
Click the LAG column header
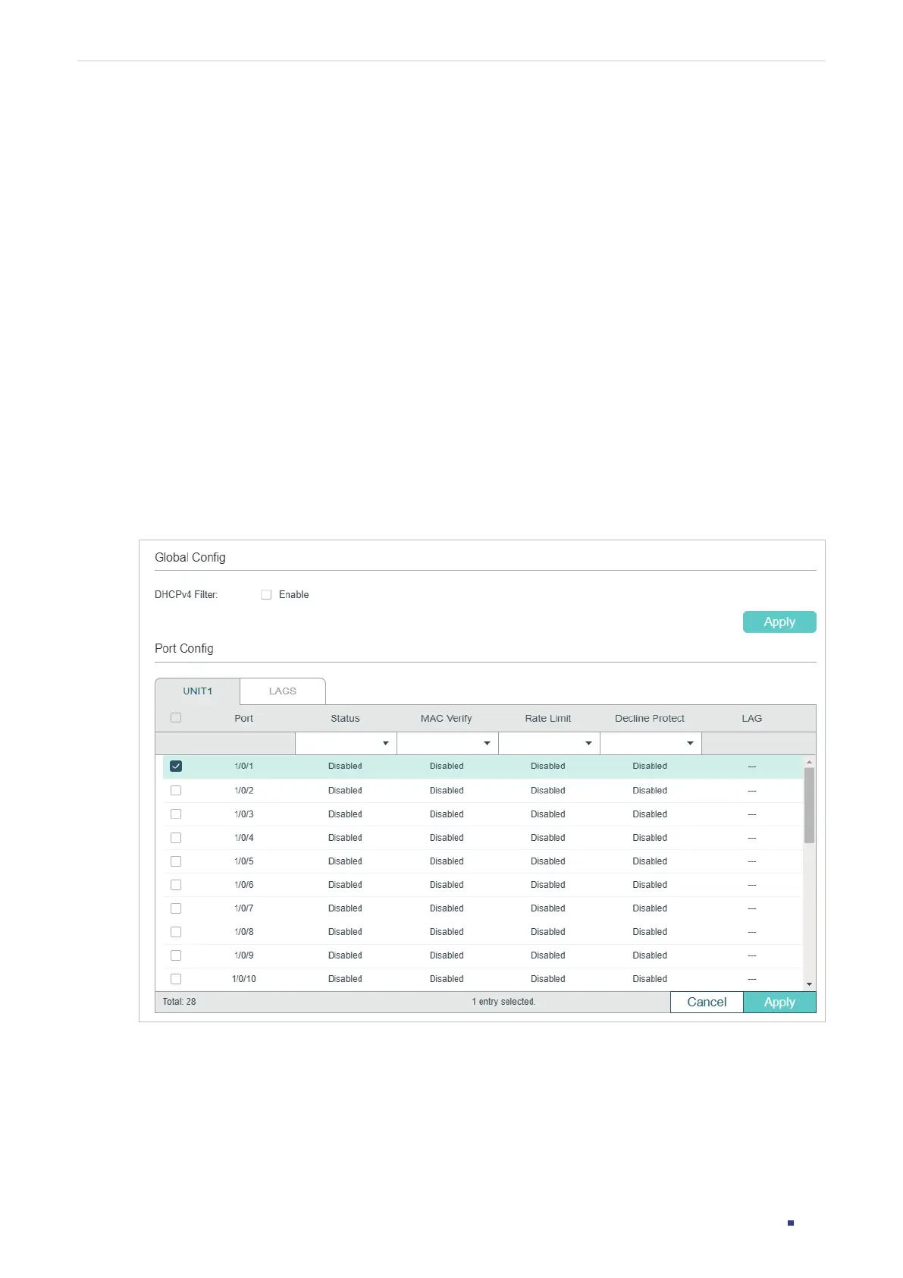click(x=751, y=718)
